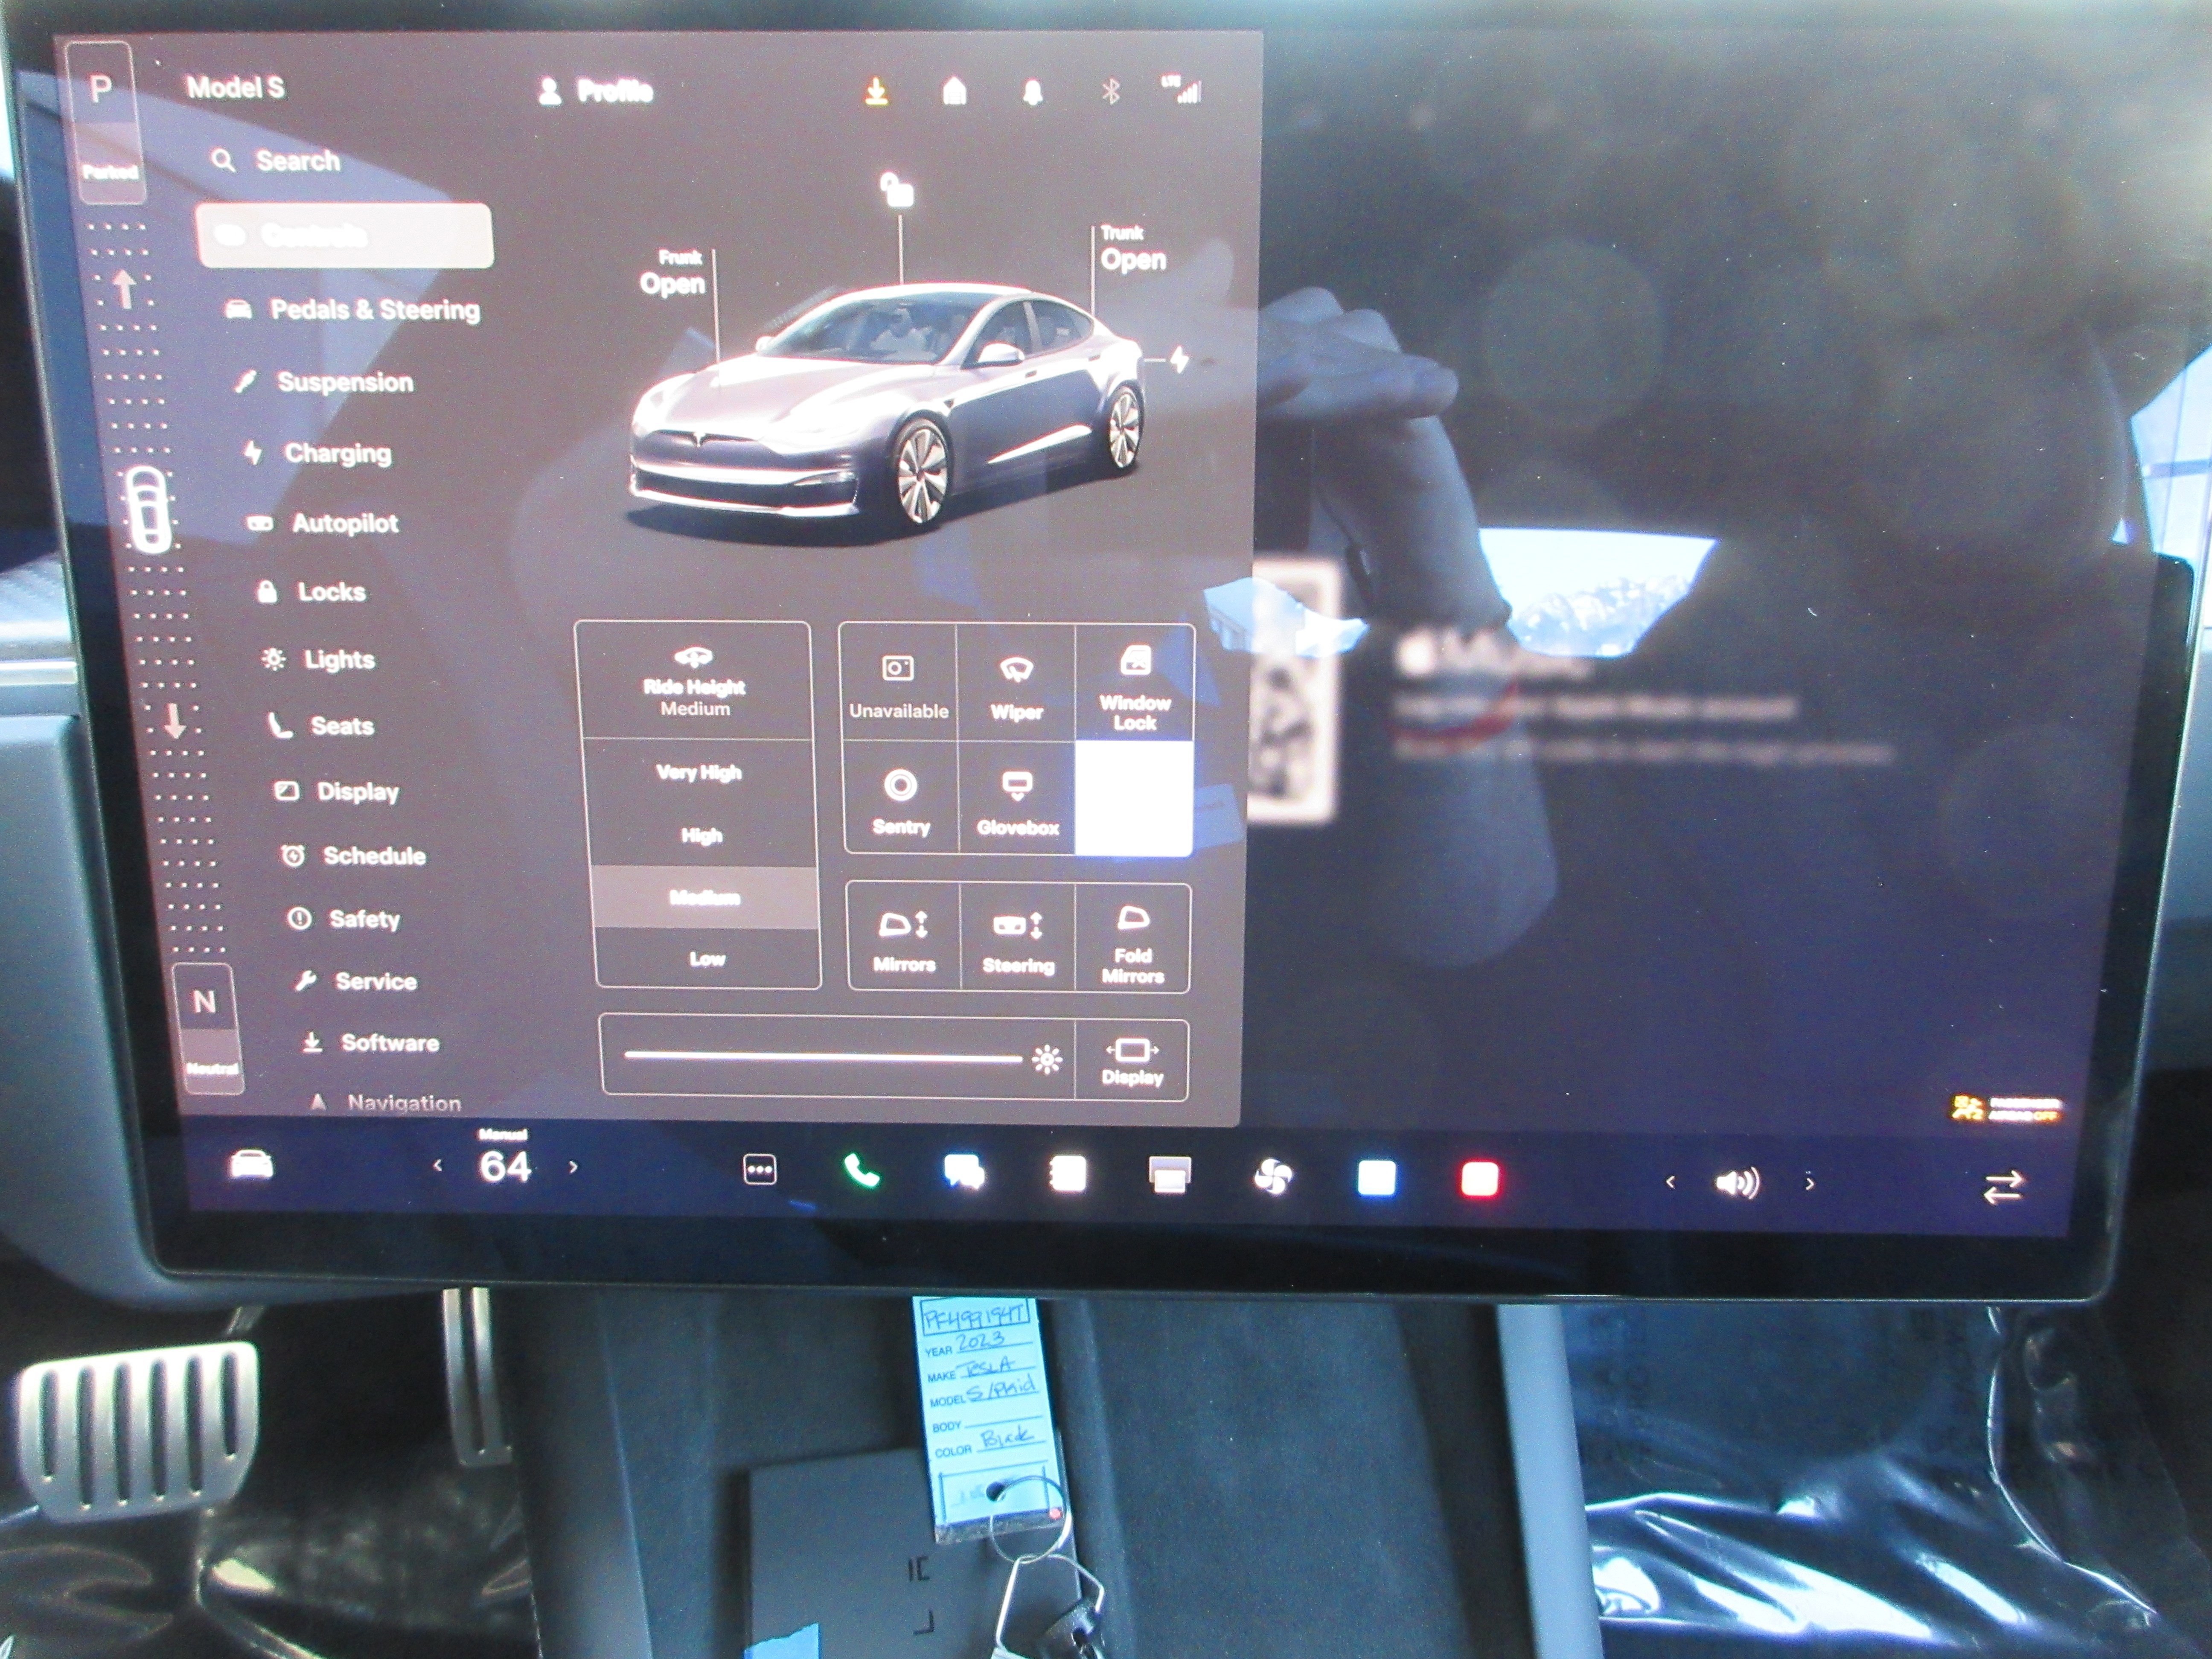Toggle Fold Mirrors
This screenshot has width=2212, height=1659.
1132,937
